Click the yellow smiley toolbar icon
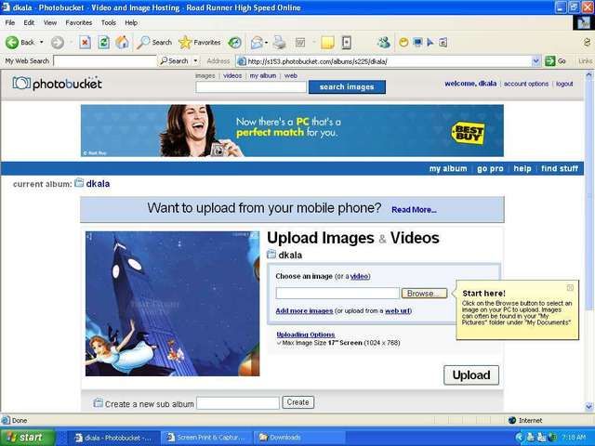The height and width of the screenshot is (446, 595). [403, 42]
